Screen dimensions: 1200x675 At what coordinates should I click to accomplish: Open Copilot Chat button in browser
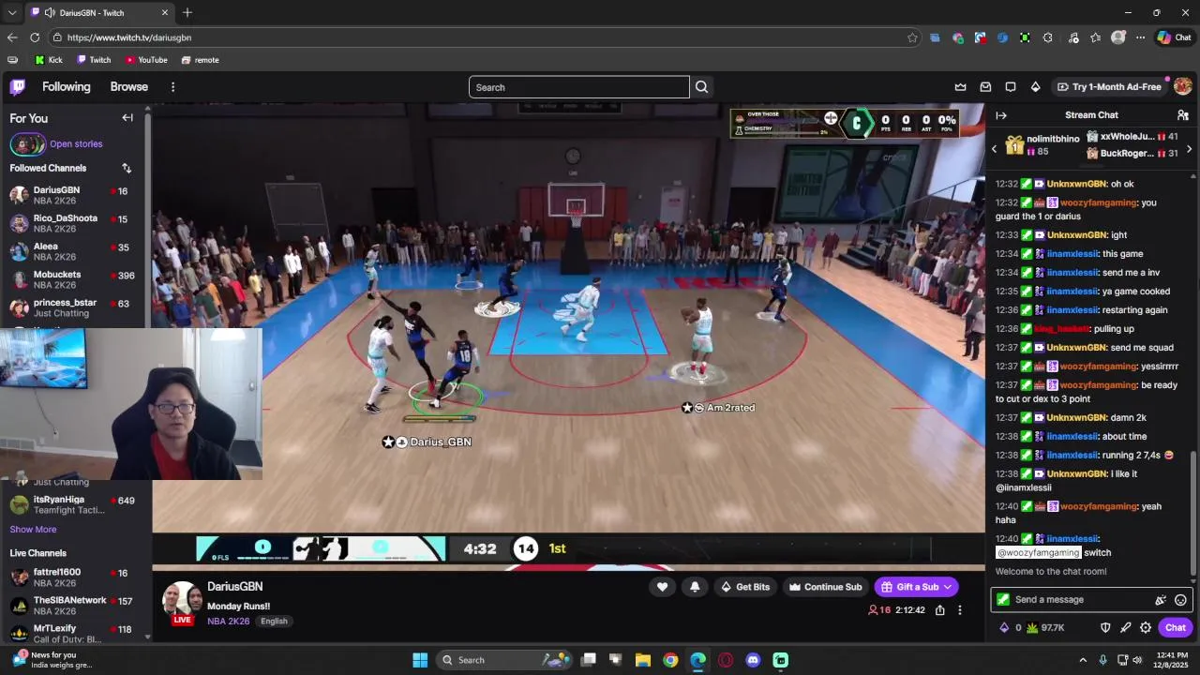1174,37
